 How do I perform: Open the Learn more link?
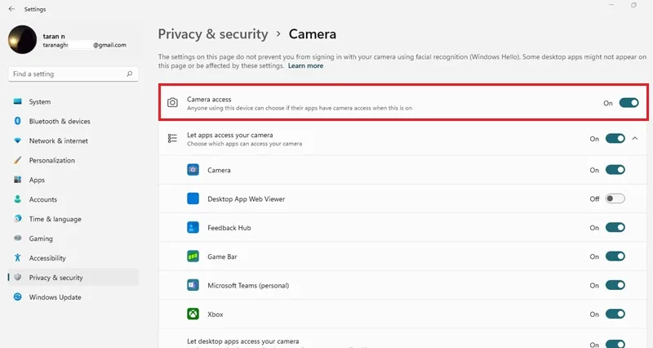(x=305, y=66)
